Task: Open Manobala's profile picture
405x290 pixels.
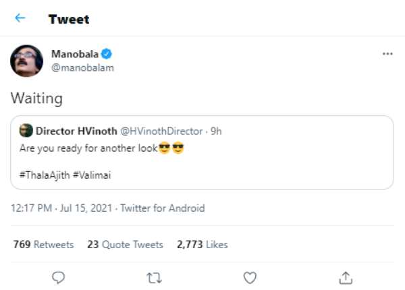Action: click(x=27, y=61)
